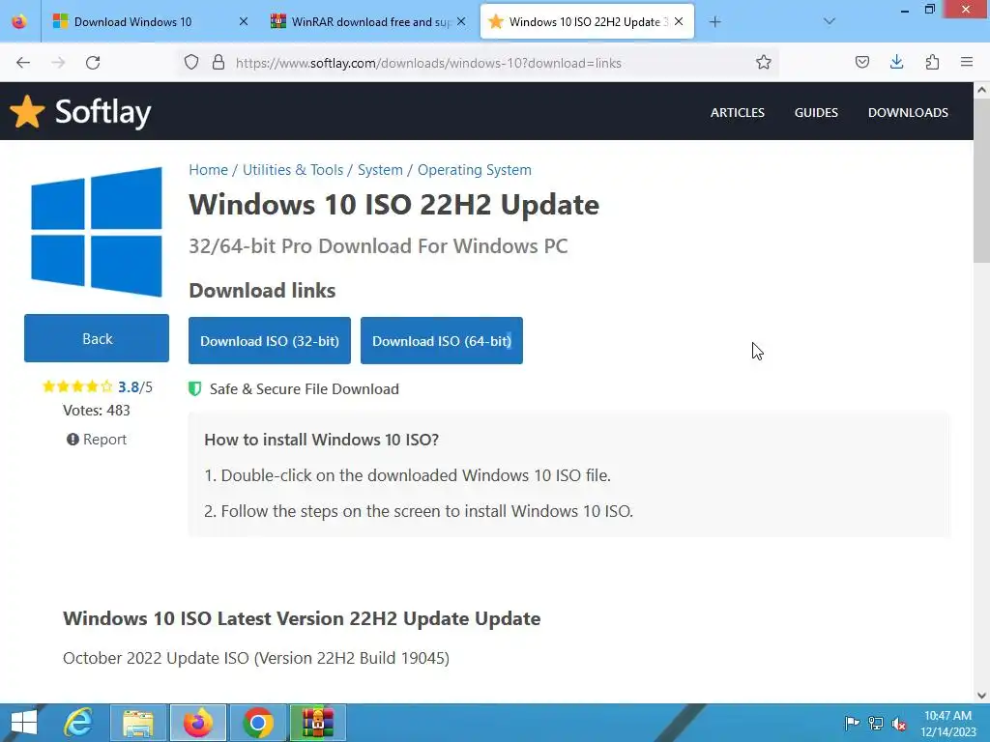
Task: Save the page to Pocket
Action: [x=861, y=62]
